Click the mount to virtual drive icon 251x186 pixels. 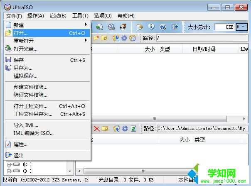(x=111, y=27)
